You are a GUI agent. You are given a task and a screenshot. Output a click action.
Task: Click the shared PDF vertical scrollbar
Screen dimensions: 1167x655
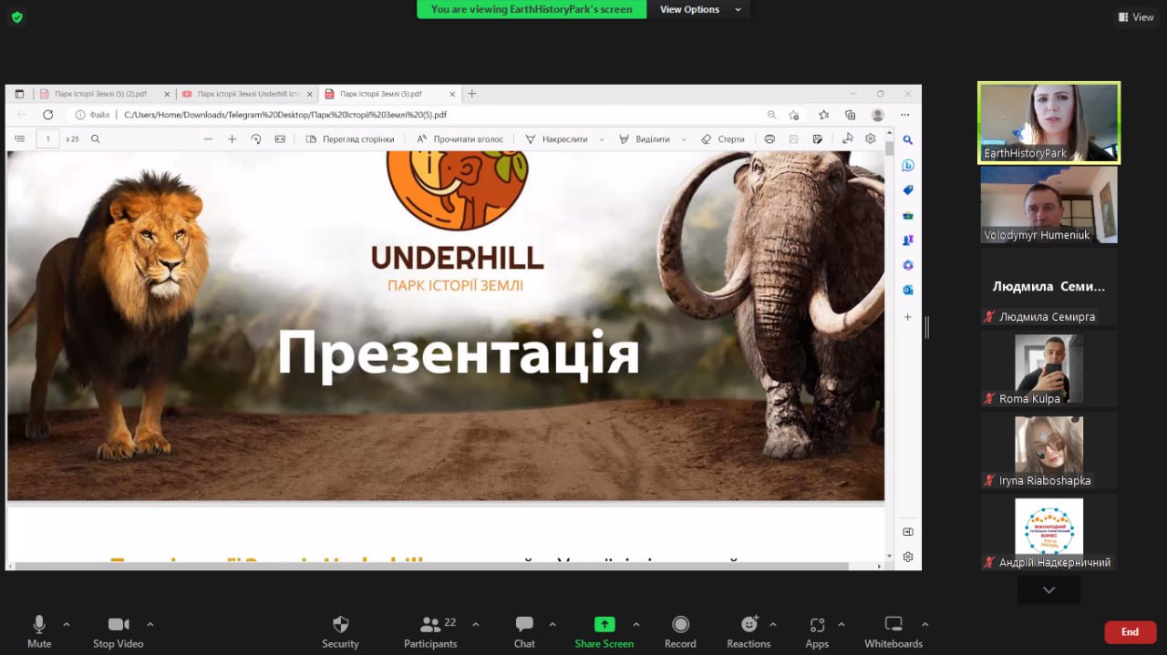click(x=890, y=346)
